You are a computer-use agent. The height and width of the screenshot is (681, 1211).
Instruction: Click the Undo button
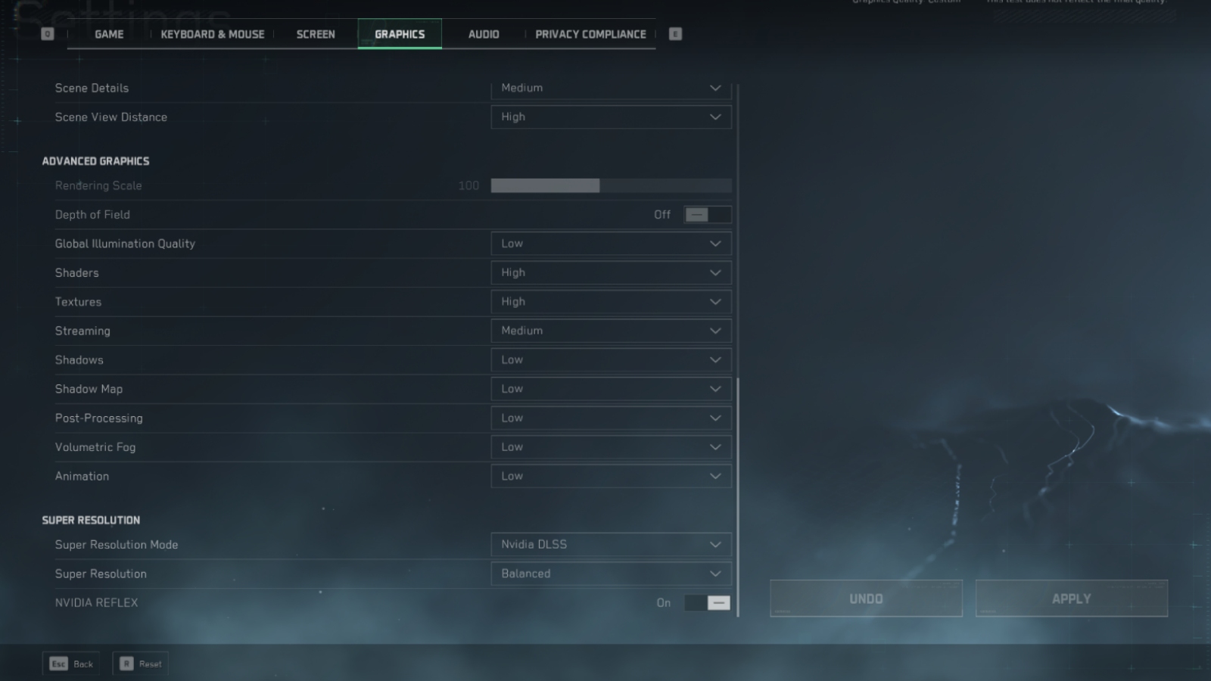(x=865, y=598)
